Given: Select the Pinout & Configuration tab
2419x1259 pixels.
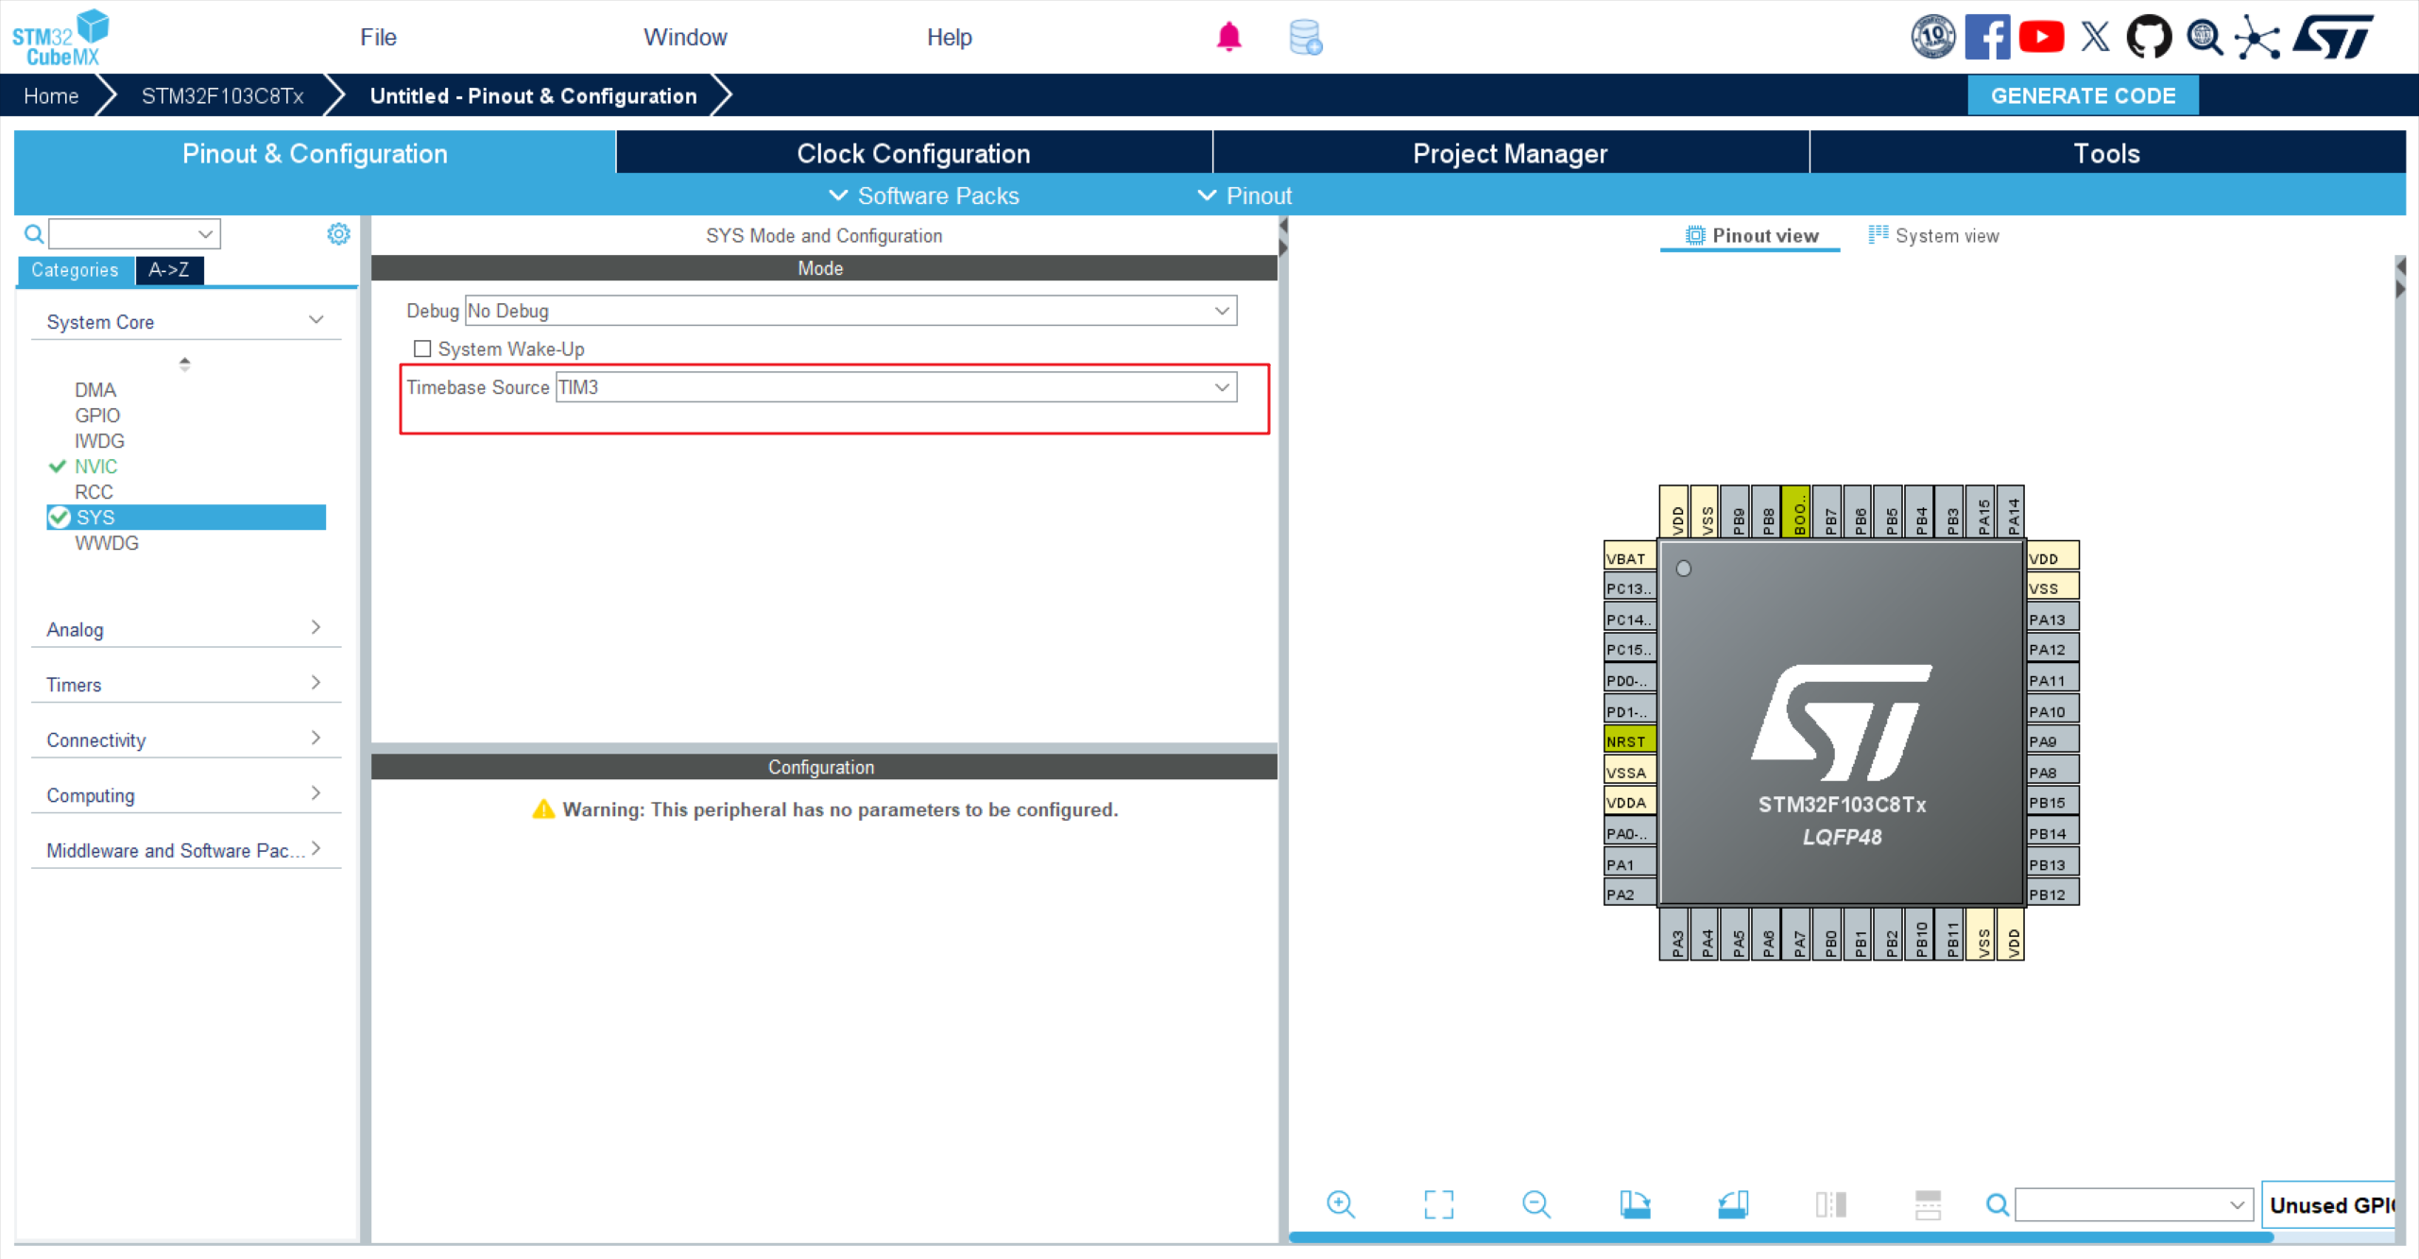Looking at the screenshot, I should (x=315, y=153).
